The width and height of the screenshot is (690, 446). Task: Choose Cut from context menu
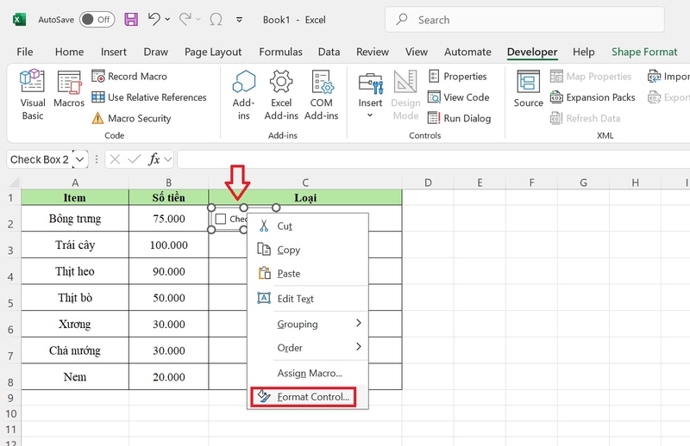(x=308, y=226)
